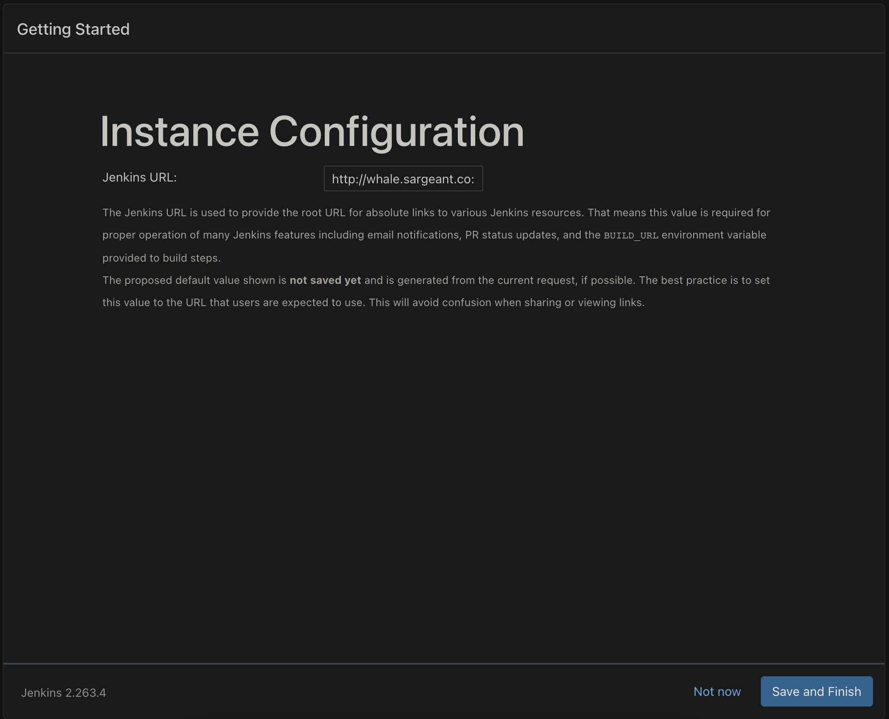The height and width of the screenshot is (719, 889).
Task: Click the Jenkins URL: label
Action: tap(140, 178)
